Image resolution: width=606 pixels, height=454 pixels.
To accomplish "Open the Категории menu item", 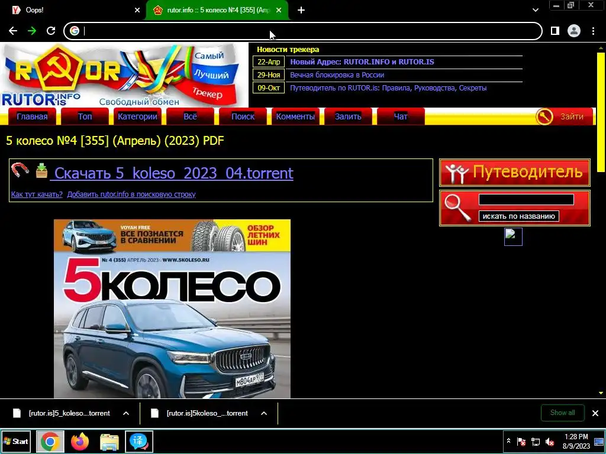I will coord(137,116).
